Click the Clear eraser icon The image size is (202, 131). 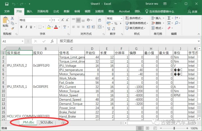169,28
